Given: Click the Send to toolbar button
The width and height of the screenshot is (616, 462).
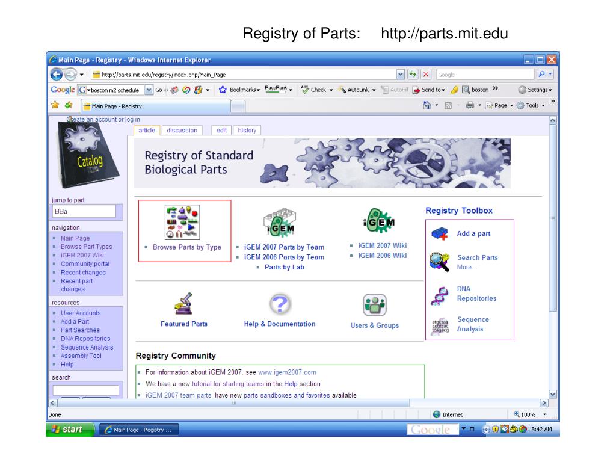Looking at the screenshot, I should point(428,90).
